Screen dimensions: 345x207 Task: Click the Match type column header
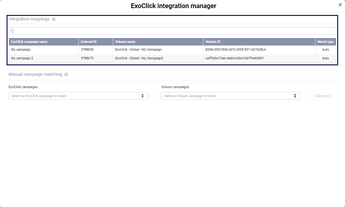(326, 42)
